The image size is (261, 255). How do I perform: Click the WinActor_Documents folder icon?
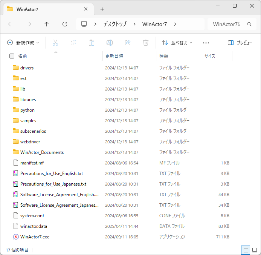point(16,152)
